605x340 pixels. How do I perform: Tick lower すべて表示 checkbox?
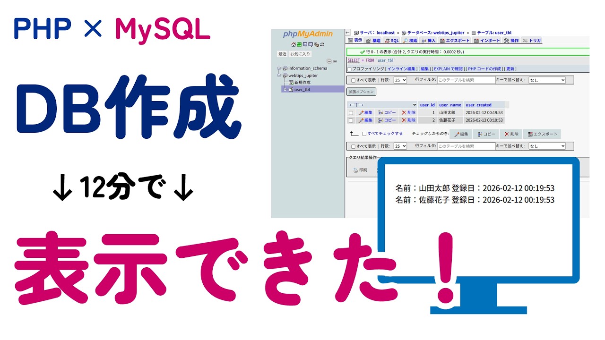click(x=353, y=146)
